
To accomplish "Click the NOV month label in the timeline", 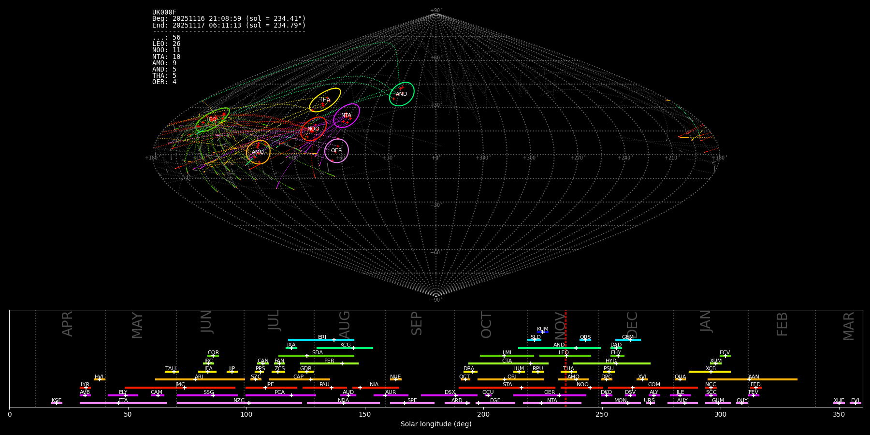I will click(559, 325).
